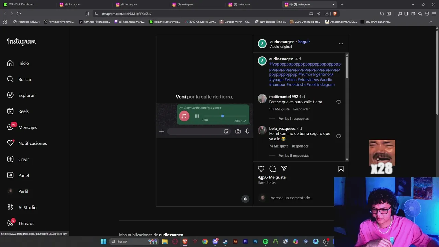The width and height of the screenshot is (439, 247).
Task: Close the active Instagram tab
Action: coord(333,4)
